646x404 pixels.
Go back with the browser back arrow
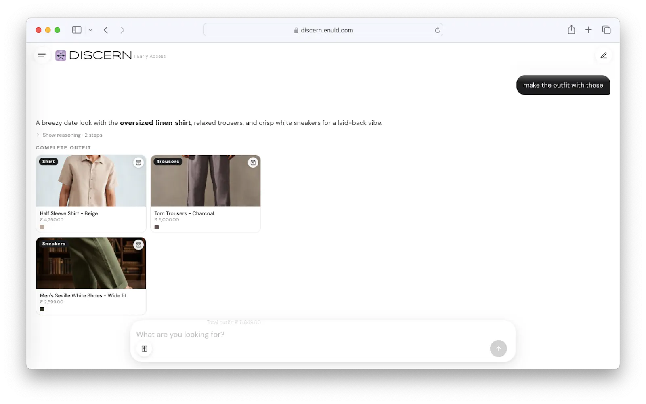click(106, 30)
